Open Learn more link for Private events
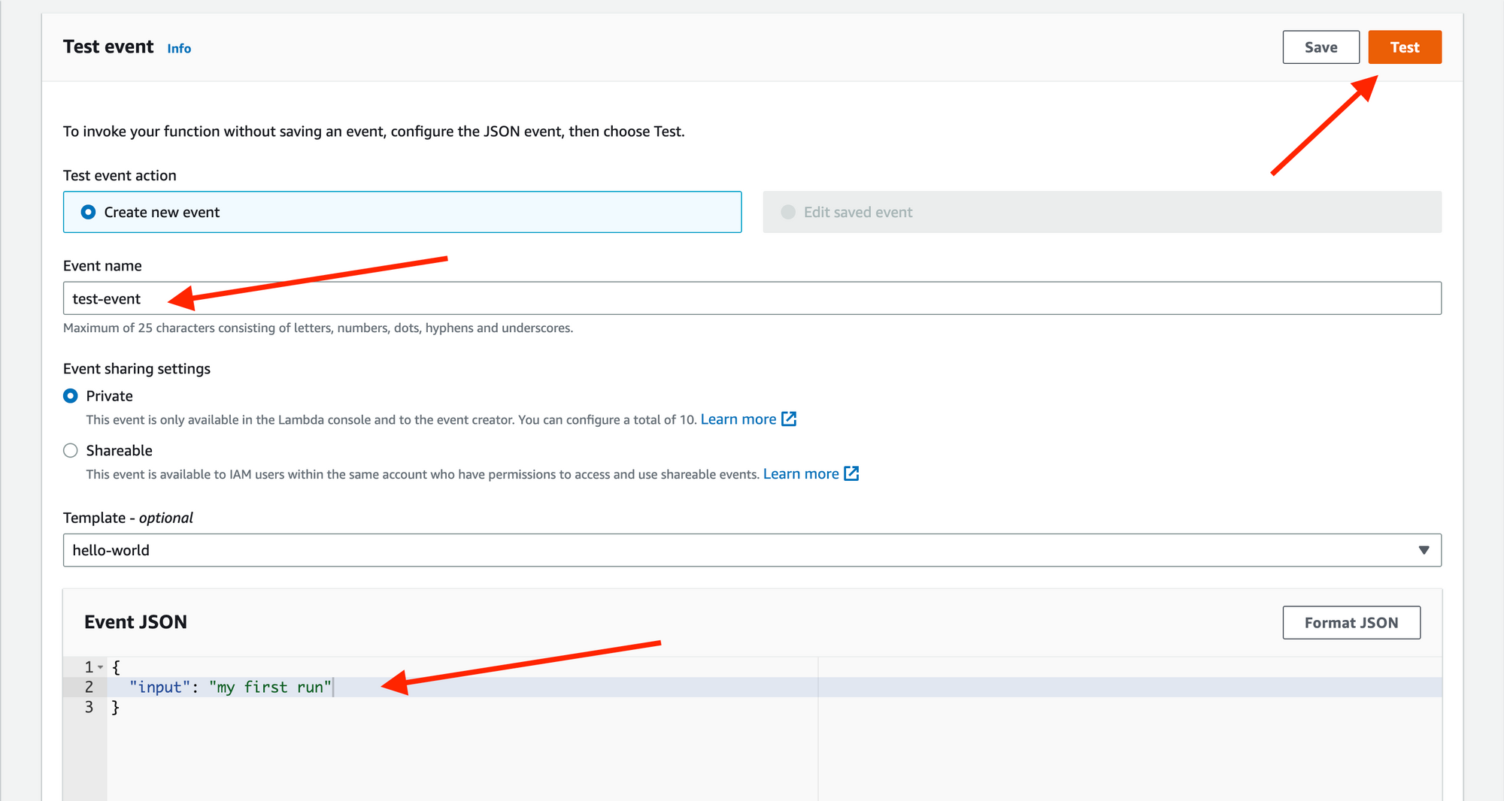The width and height of the screenshot is (1504, 801). coord(738,419)
